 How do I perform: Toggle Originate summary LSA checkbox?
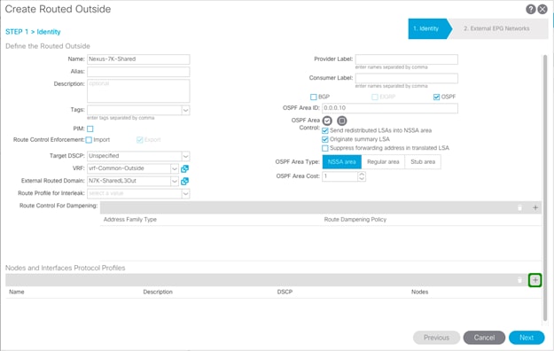325,139
